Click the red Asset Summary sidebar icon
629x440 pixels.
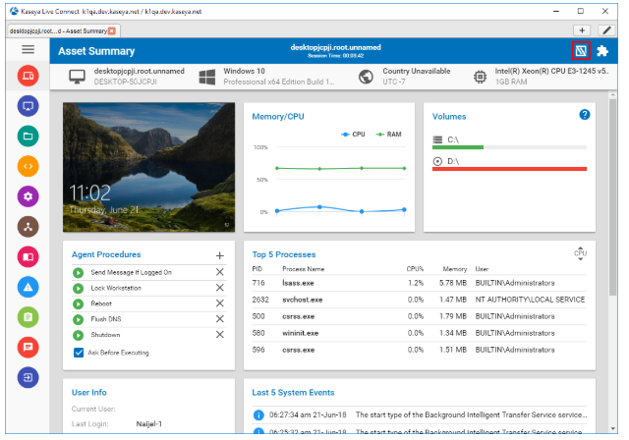(28, 76)
